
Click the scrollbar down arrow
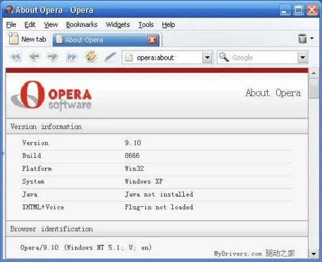(313, 254)
